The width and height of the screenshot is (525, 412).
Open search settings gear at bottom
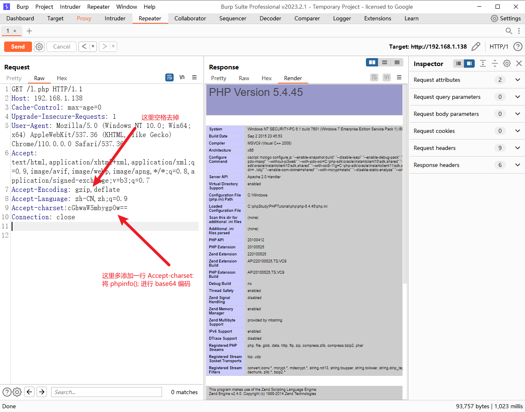point(17,392)
